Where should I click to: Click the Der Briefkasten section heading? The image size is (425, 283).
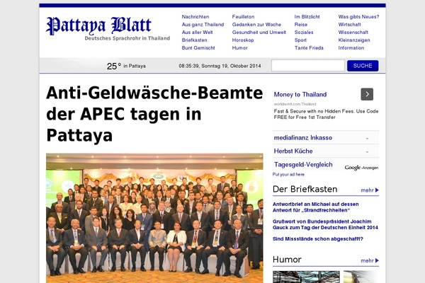305,189
